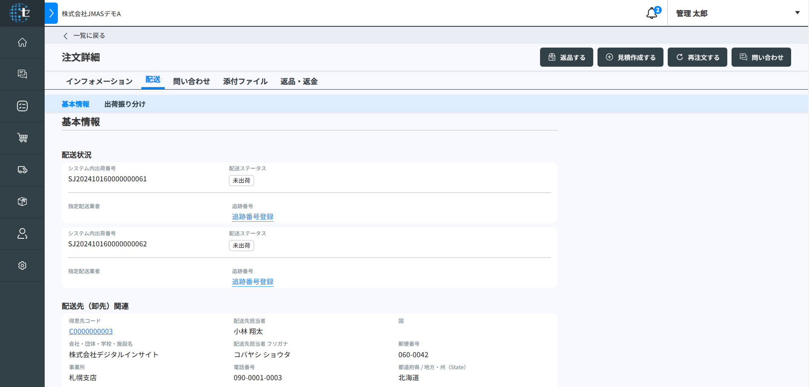Image resolution: width=809 pixels, height=387 pixels.
Task: Go back via 一覧に戻る
Action: point(84,36)
